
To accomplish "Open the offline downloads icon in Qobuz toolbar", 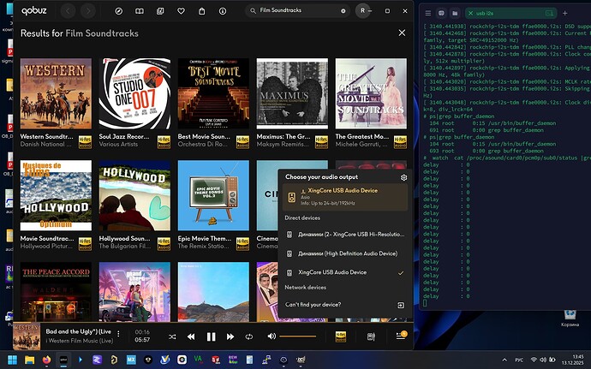I will click(x=223, y=11).
